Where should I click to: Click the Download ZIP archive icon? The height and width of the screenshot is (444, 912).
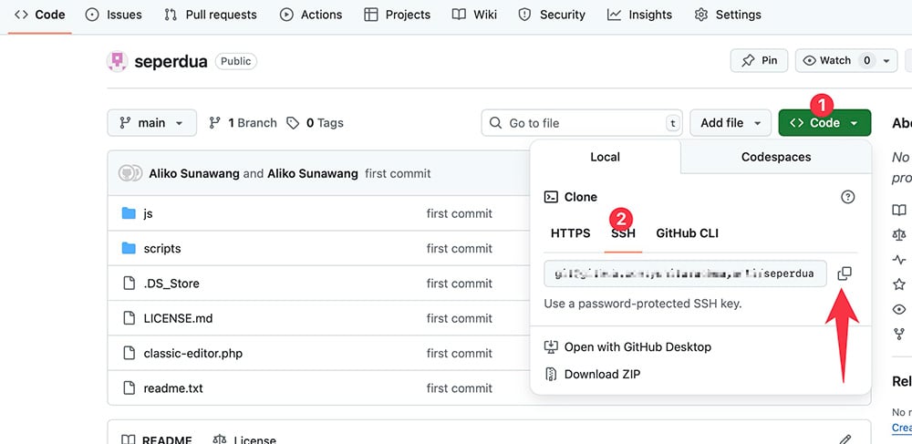click(x=551, y=374)
